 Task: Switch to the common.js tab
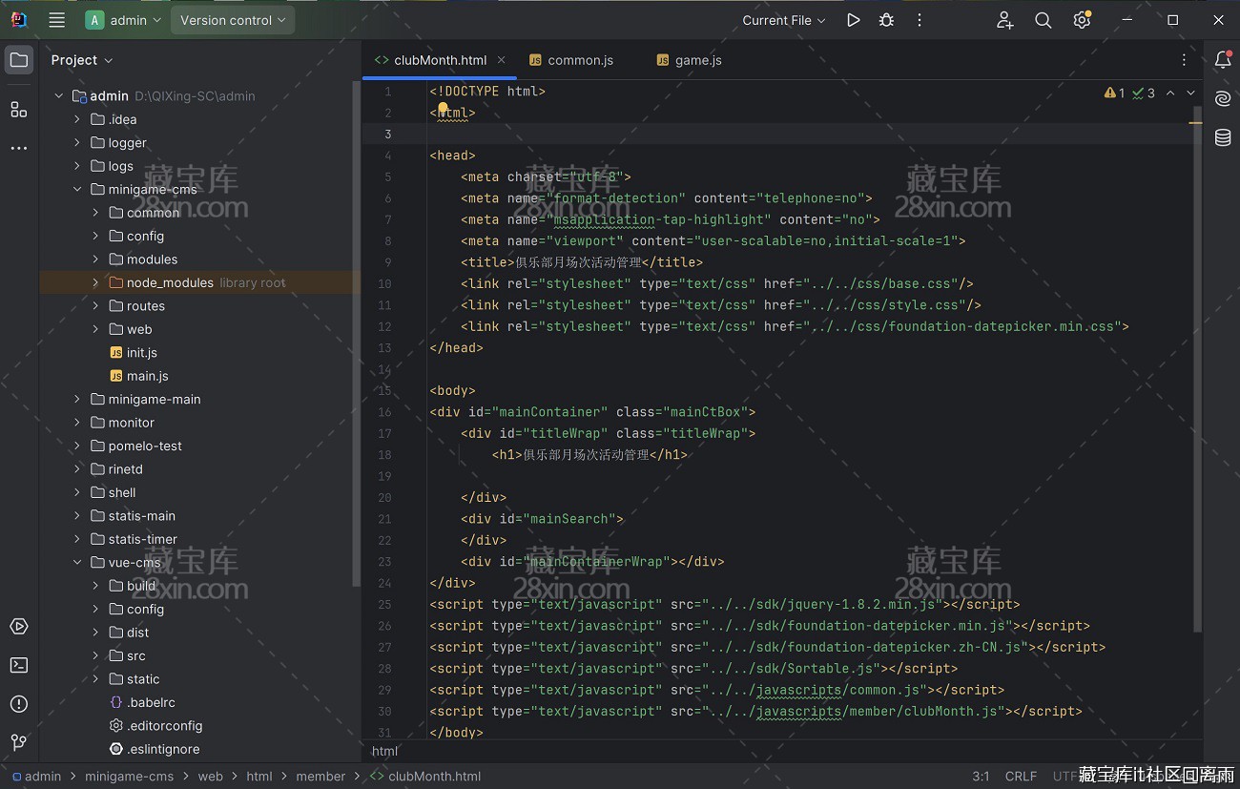pos(580,60)
